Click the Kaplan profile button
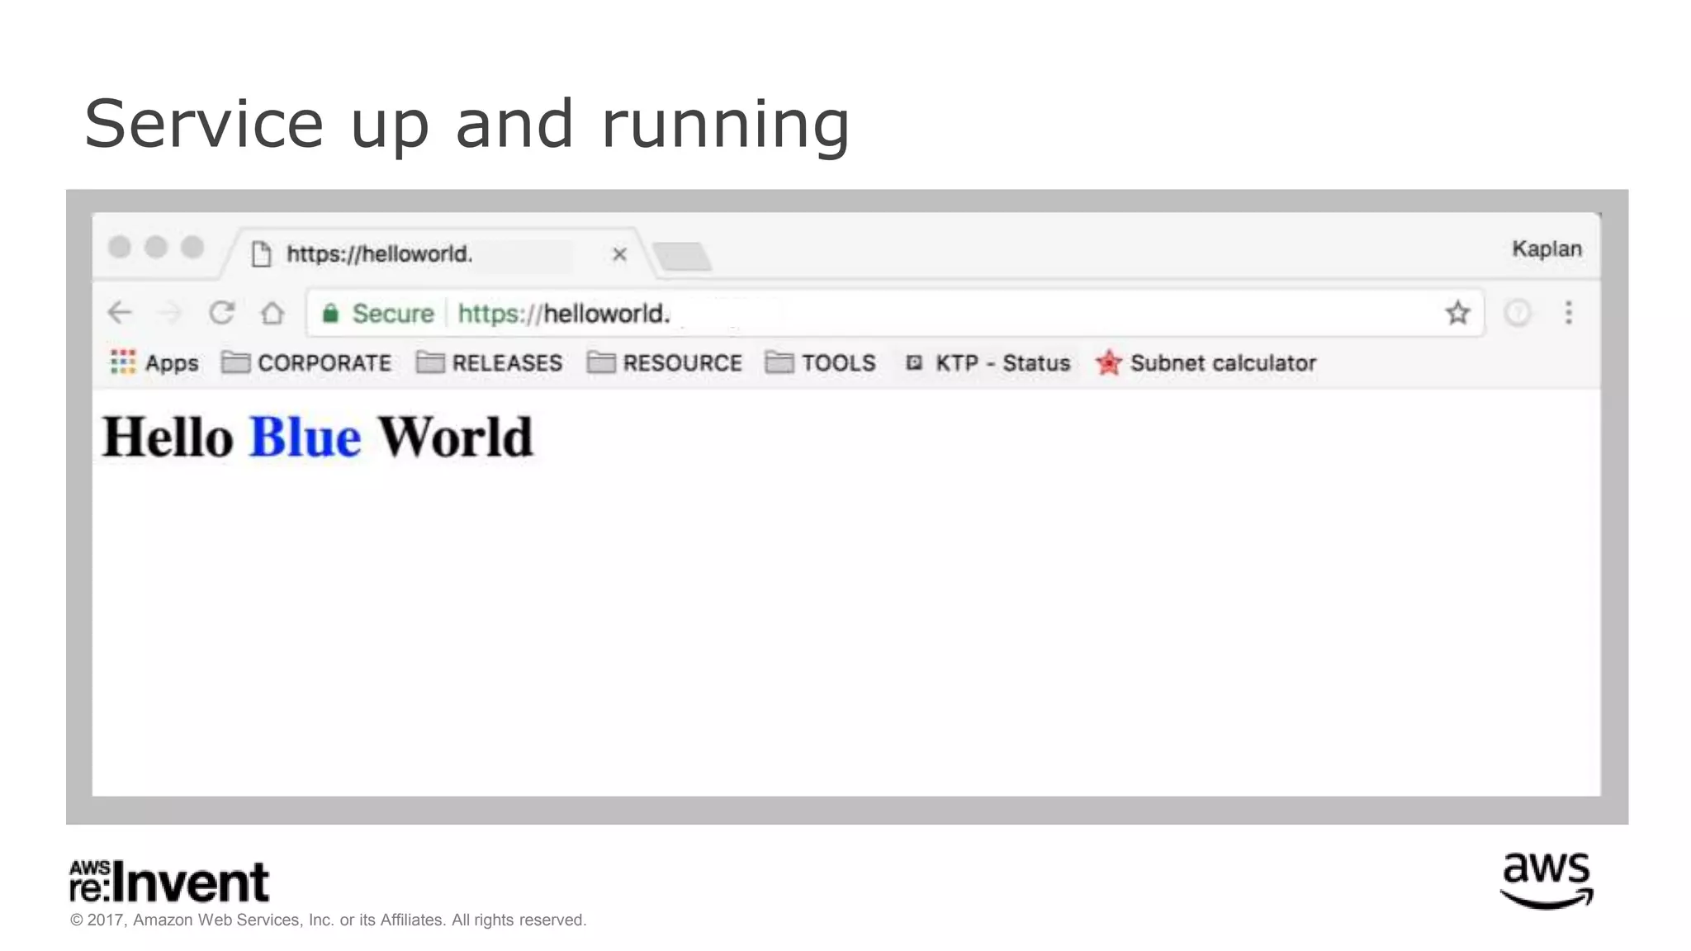The width and height of the screenshot is (1691, 951). click(x=1546, y=248)
